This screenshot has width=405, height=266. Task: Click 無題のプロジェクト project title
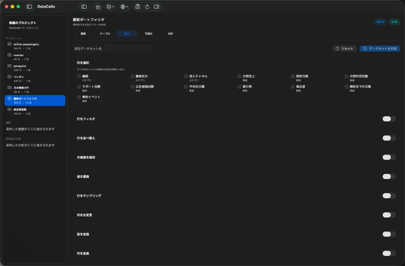(23, 23)
